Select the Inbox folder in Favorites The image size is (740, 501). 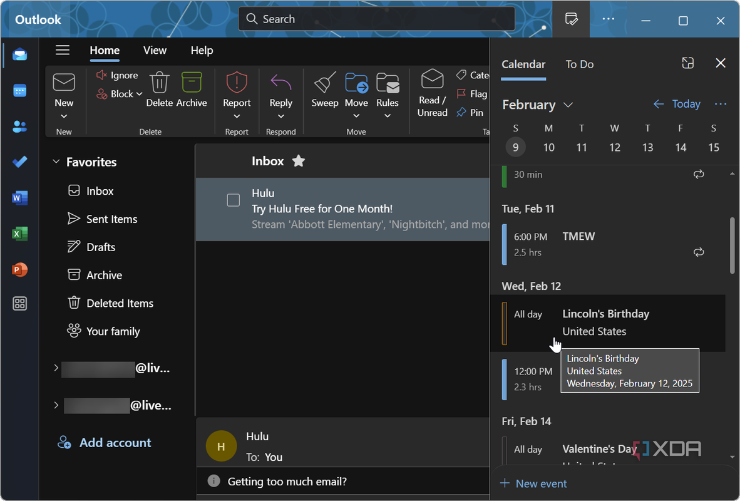[x=91, y=191]
